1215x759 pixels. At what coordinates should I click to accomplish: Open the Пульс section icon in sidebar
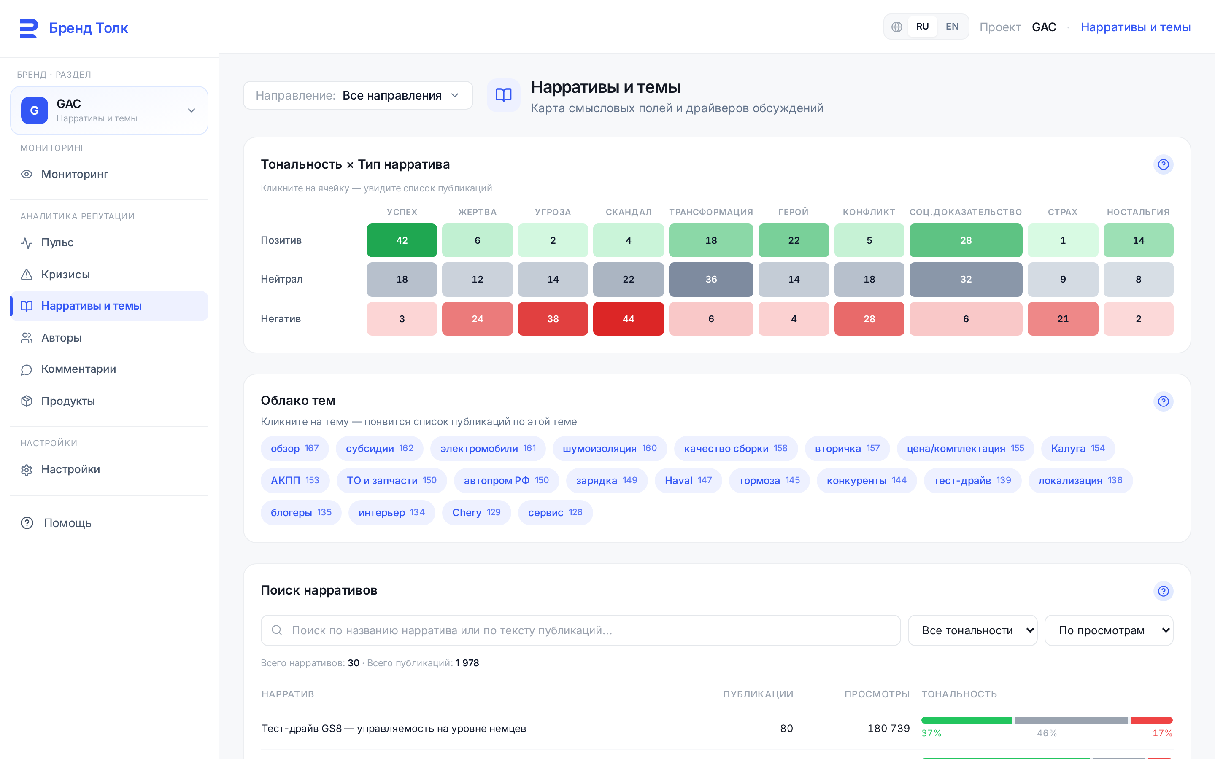(x=27, y=243)
